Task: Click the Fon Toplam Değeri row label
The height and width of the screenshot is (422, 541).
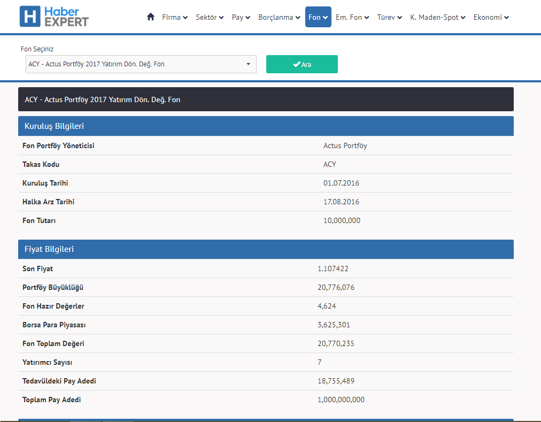Action: pyautogui.click(x=53, y=343)
